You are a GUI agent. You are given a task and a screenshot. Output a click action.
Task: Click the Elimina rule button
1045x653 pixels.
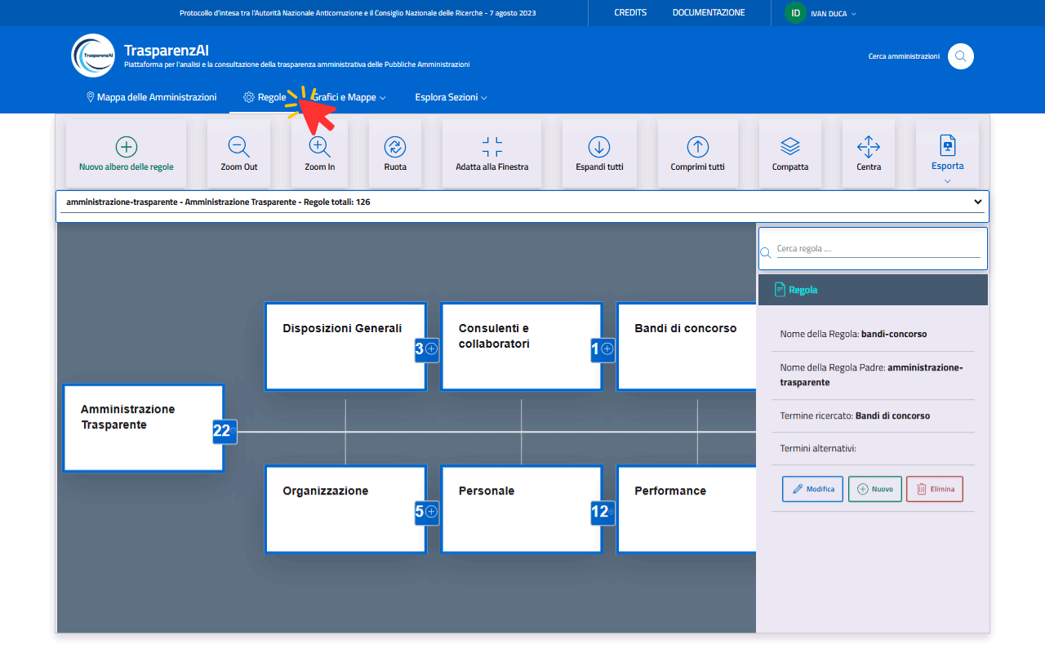point(935,489)
